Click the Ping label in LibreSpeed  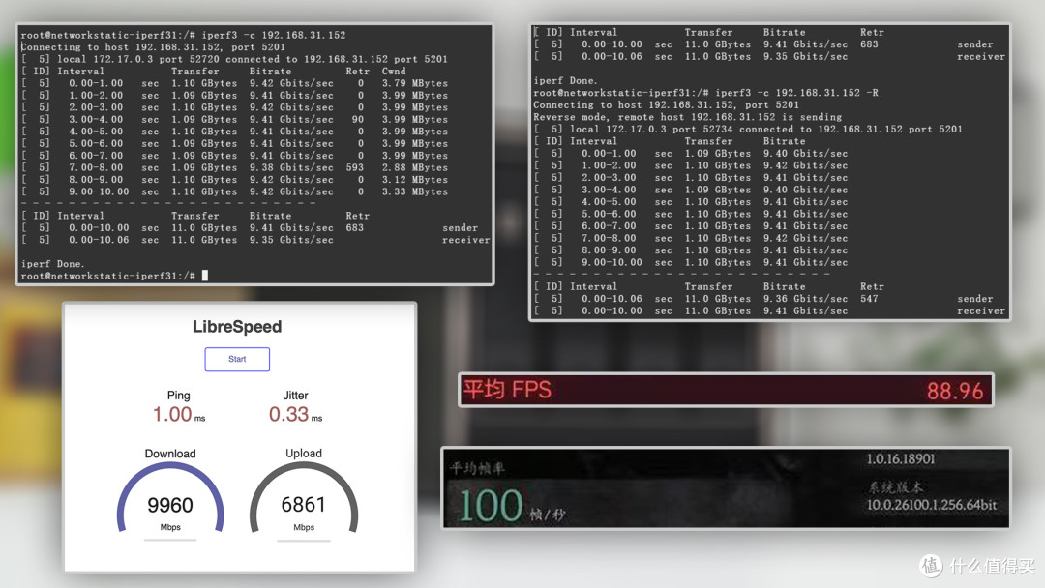(179, 395)
